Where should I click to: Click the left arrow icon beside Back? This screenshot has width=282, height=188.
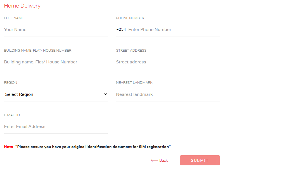[x=154, y=160]
